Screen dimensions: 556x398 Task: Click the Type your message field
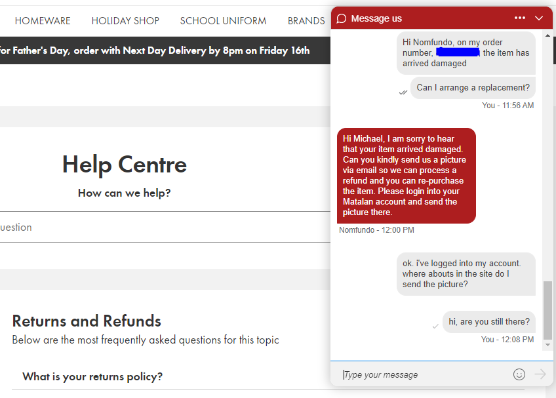[x=426, y=374]
